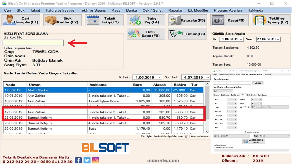This screenshot has width=292, height=164.
Task: Open the Hakkında menu in main menu bar
Action: (x=255, y=10)
